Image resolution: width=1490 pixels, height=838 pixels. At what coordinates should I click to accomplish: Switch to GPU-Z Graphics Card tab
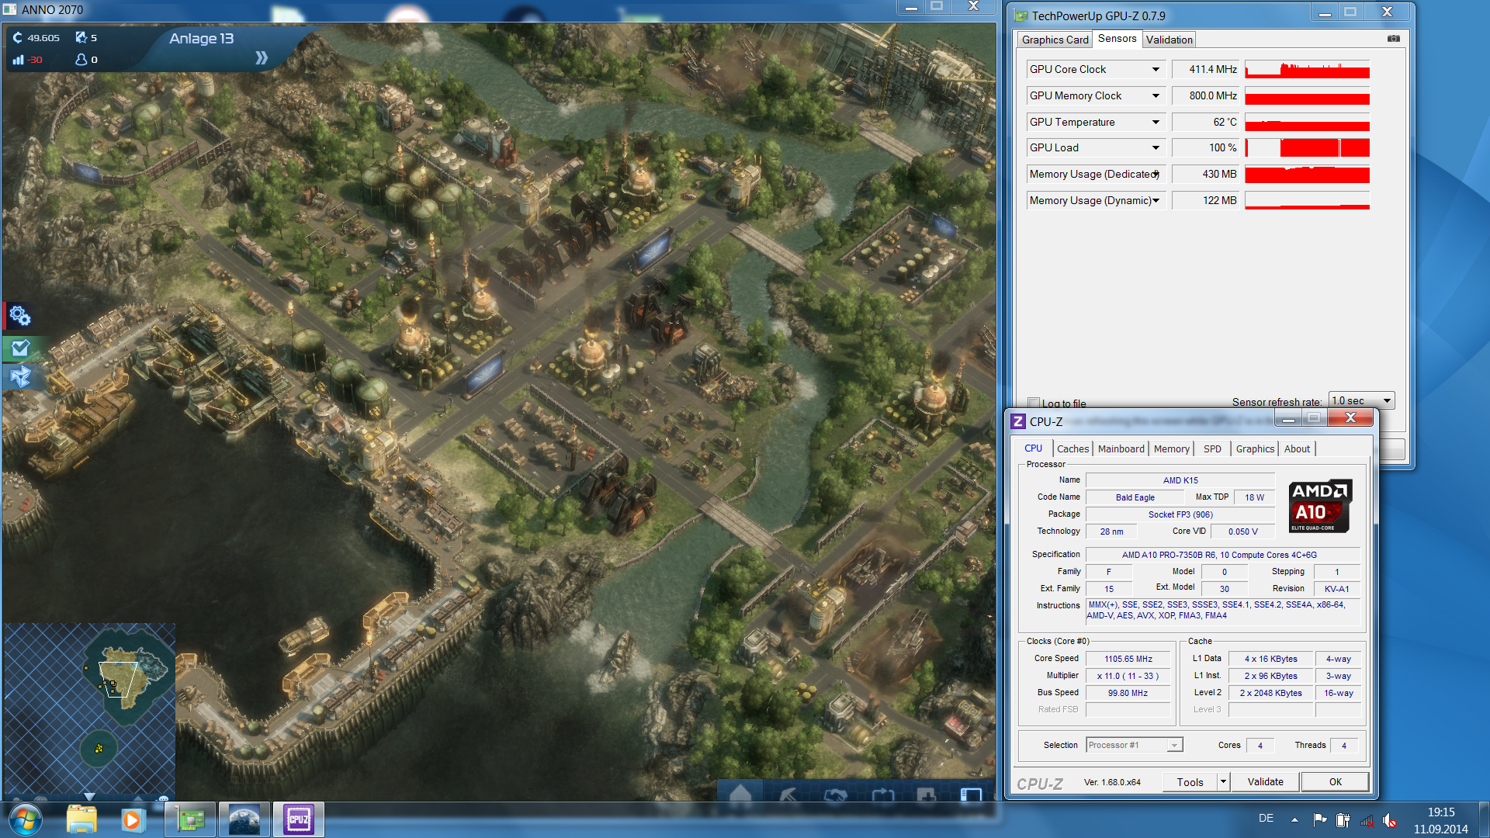pyautogui.click(x=1055, y=40)
